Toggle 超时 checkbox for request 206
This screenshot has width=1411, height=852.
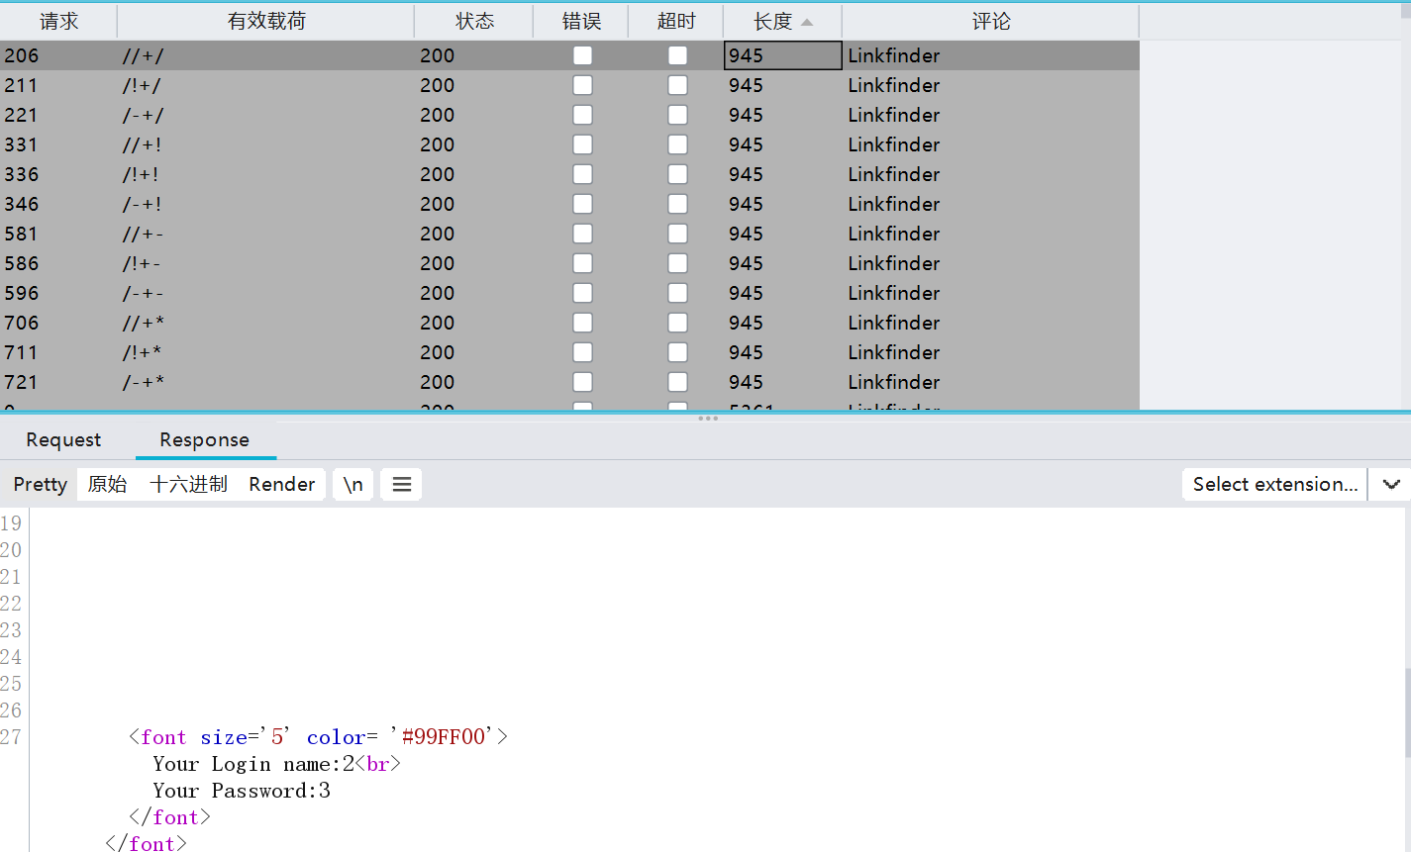point(677,55)
